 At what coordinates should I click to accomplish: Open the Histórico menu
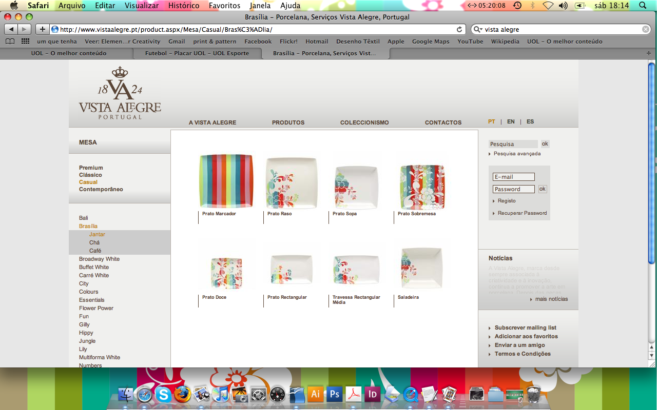point(184,5)
